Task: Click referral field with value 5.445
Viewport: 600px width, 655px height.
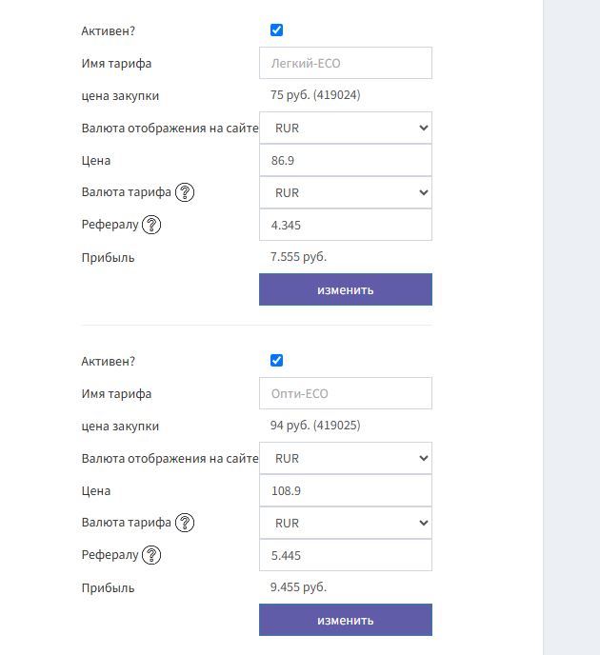Action: click(x=345, y=555)
